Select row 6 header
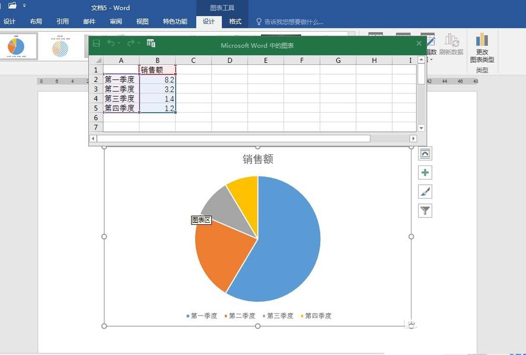 pyautogui.click(x=96, y=117)
